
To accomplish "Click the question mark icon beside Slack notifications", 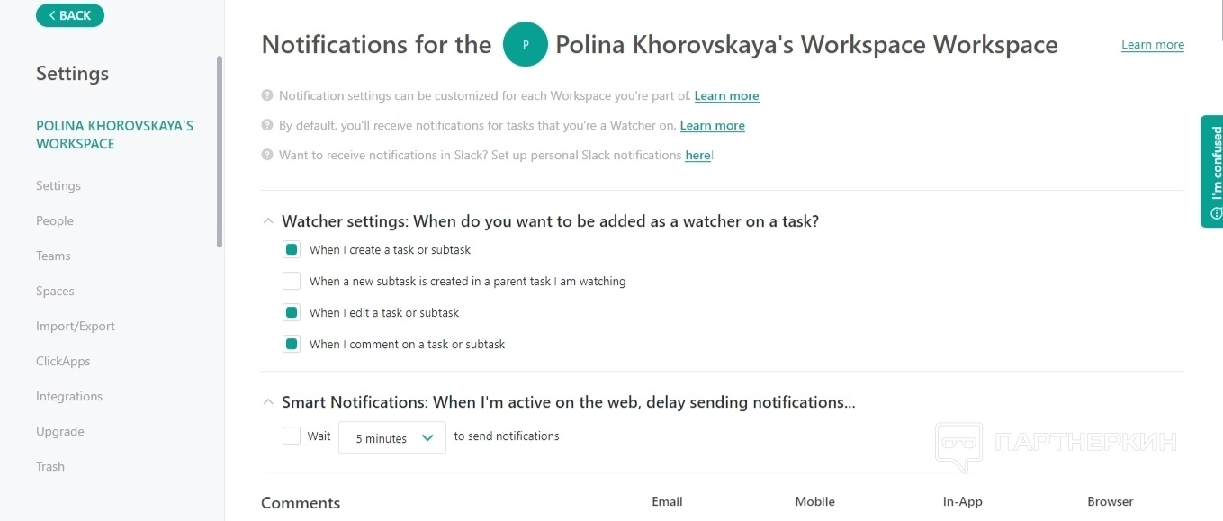I will (267, 155).
